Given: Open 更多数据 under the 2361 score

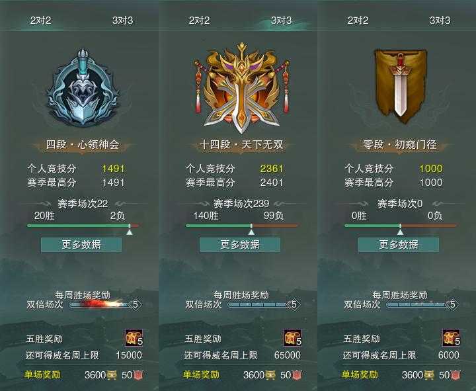Looking at the screenshot, I should coord(240,245).
